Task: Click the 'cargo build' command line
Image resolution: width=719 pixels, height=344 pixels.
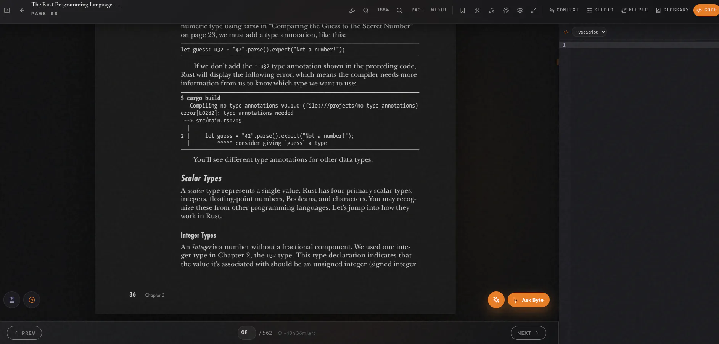Action: [x=201, y=98]
